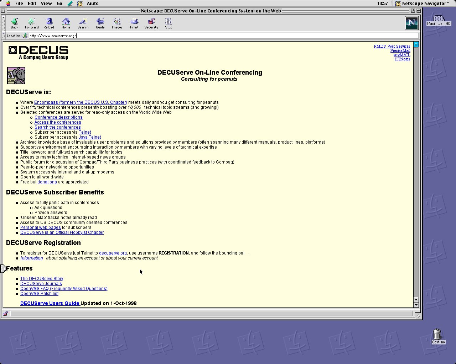This screenshot has height=364, width=456.
Task: Open the File menu
Action: pos(19,4)
